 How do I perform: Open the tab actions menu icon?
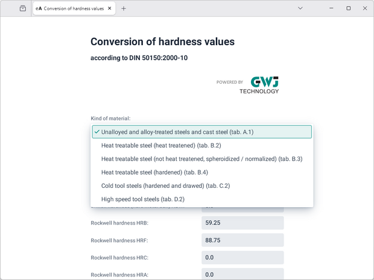[x=22, y=8]
